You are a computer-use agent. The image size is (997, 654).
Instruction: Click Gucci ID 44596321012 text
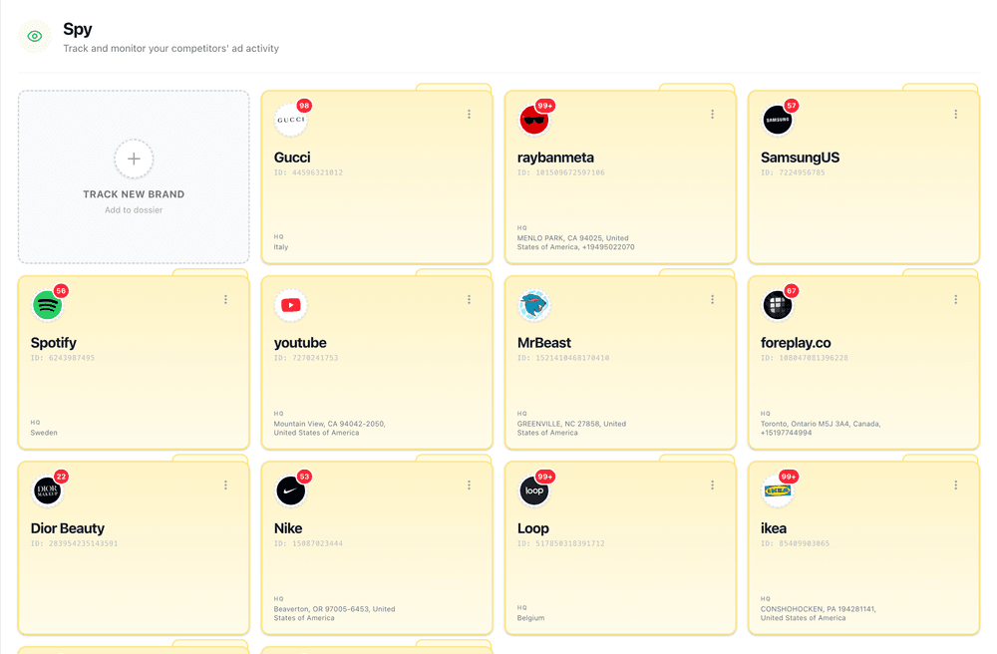308,172
